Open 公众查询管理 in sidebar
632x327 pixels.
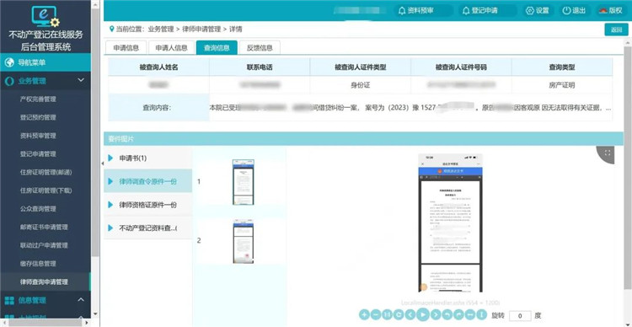(38, 209)
